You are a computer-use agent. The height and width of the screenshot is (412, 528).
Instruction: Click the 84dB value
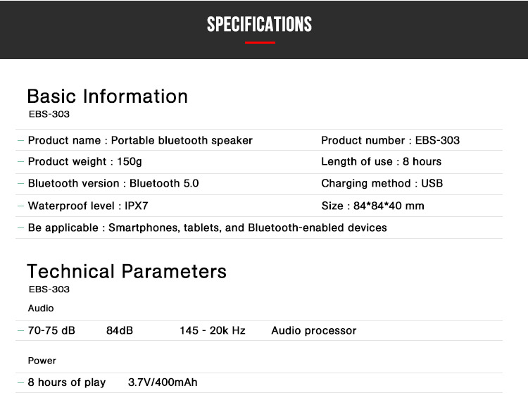pyautogui.click(x=120, y=330)
